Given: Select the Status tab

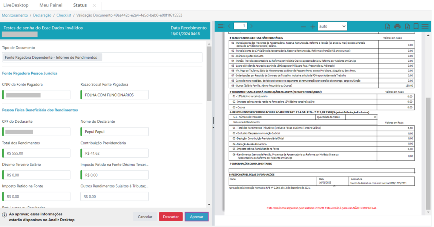Looking at the screenshot, I should click(80, 5).
